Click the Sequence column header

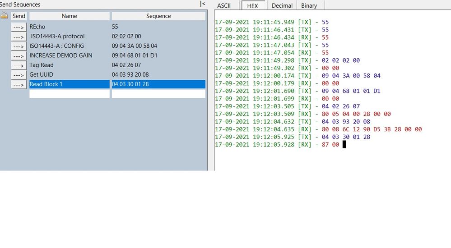[158, 16]
